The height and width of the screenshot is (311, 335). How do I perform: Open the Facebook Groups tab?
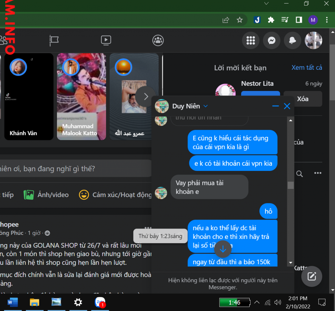(x=158, y=40)
